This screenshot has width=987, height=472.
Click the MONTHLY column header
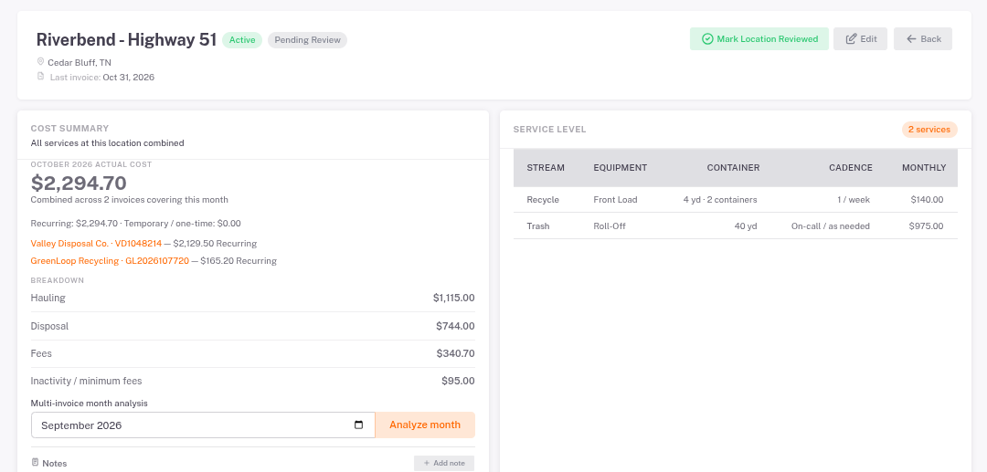coord(923,168)
